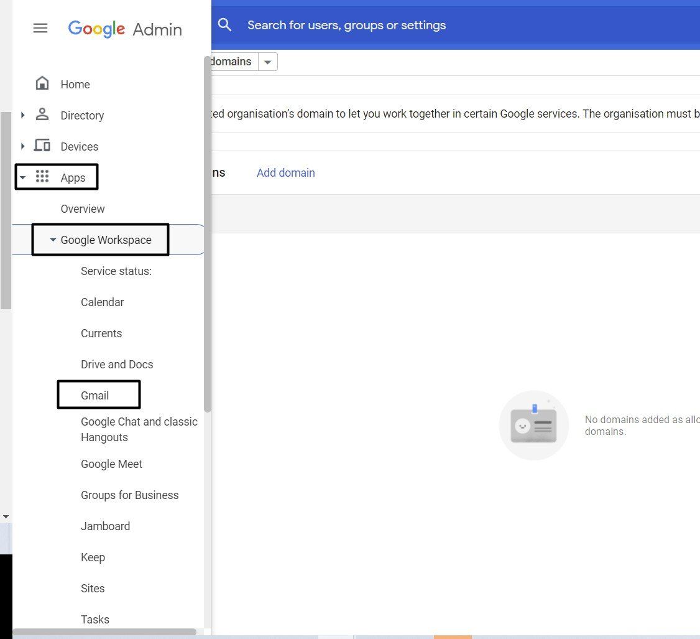The height and width of the screenshot is (639, 700).
Task: Open the domains dropdown arrow
Action: pyautogui.click(x=267, y=62)
